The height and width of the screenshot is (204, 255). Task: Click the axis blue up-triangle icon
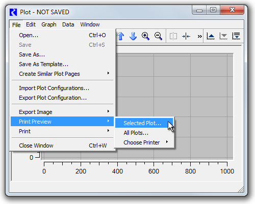coord(211,36)
